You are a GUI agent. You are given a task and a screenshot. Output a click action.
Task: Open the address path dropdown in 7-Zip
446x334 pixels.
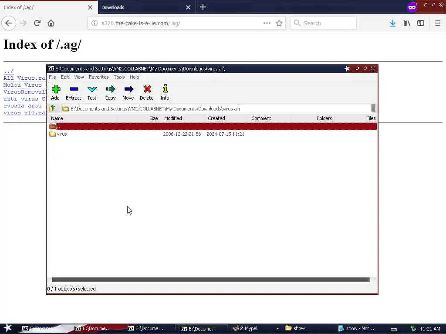coord(373,108)
